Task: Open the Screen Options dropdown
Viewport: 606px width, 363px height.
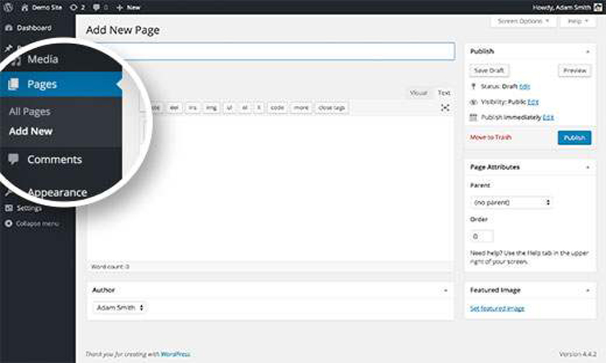Action: [x=522, y=21]
